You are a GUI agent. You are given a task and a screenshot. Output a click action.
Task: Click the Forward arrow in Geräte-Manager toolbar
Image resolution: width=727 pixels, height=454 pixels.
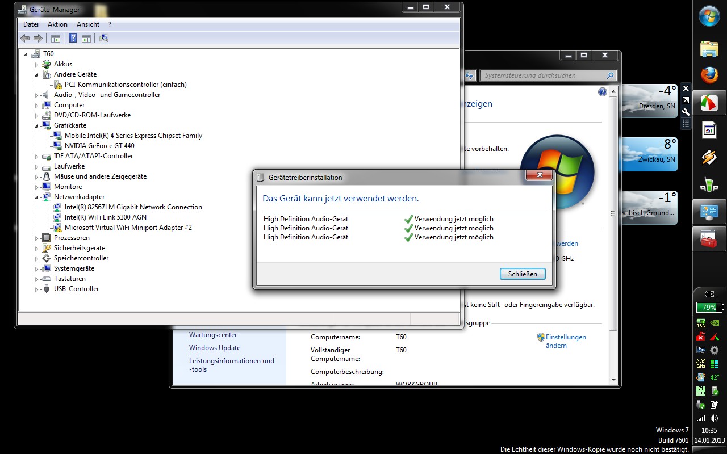pos(38,38)
